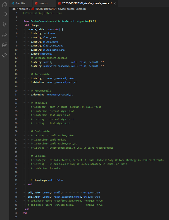169x220 pixels.
Task: Open the Live Share icon in activity bar
Action: tap(5, 55)
